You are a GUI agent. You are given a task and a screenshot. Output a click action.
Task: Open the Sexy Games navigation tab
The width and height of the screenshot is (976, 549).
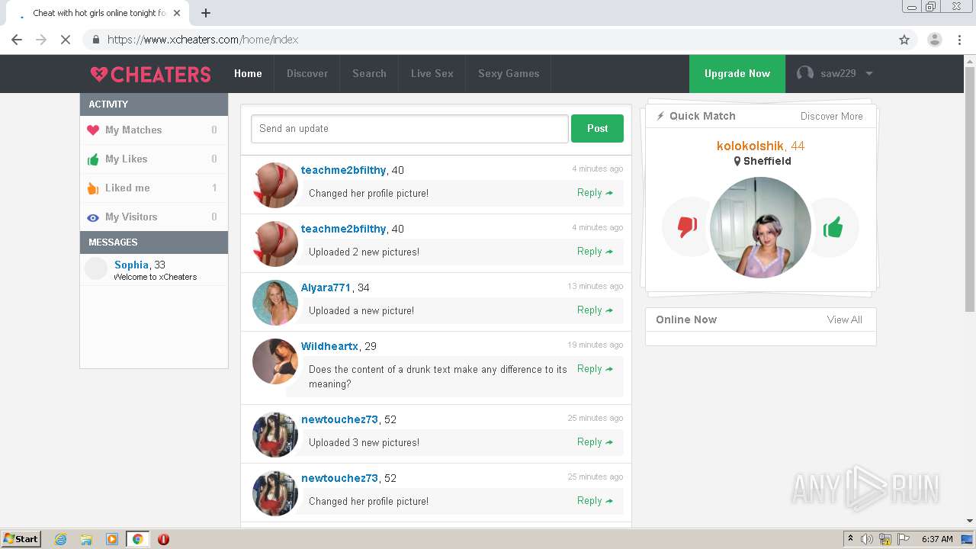click(x=509, y=74)
